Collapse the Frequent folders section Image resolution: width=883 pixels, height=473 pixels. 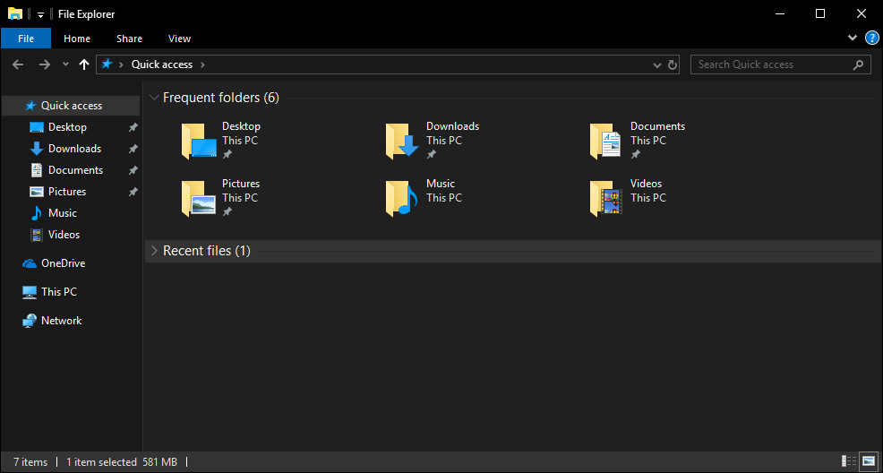click(x=154, y=98)
